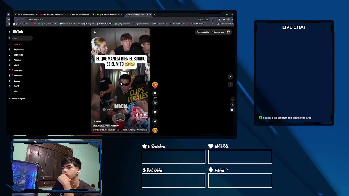Open the spinning sound disc below share
349x196 pixels.
click(155, 130)
